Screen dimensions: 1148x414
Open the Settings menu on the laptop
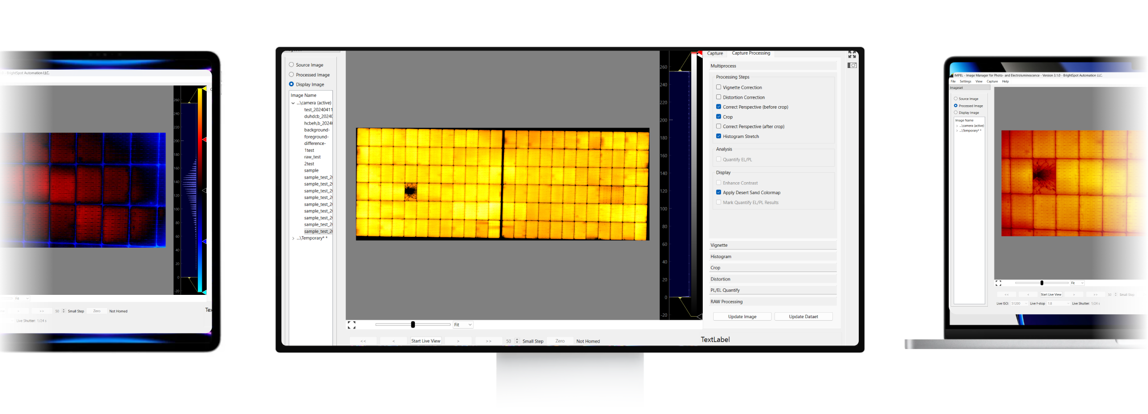pyautogui.click(x=965, y=81)
